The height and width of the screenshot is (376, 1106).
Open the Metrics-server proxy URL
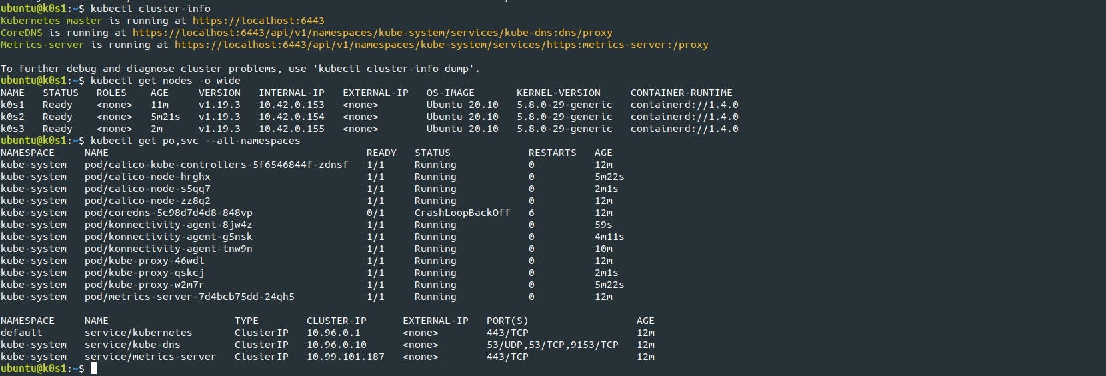(x=441, y=45)
